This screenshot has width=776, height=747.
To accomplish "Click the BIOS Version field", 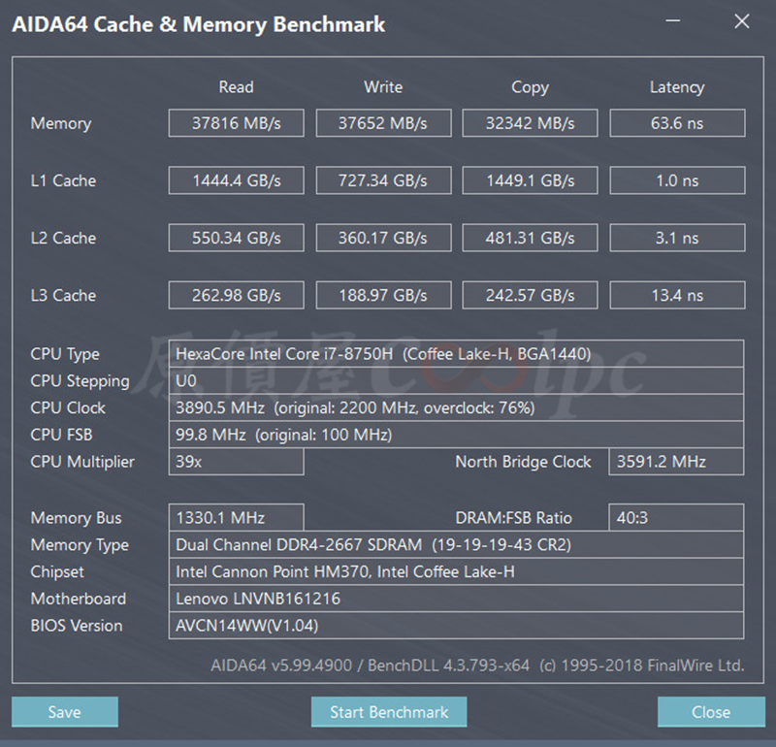I will pyautogui.click(x=456, y=626).
